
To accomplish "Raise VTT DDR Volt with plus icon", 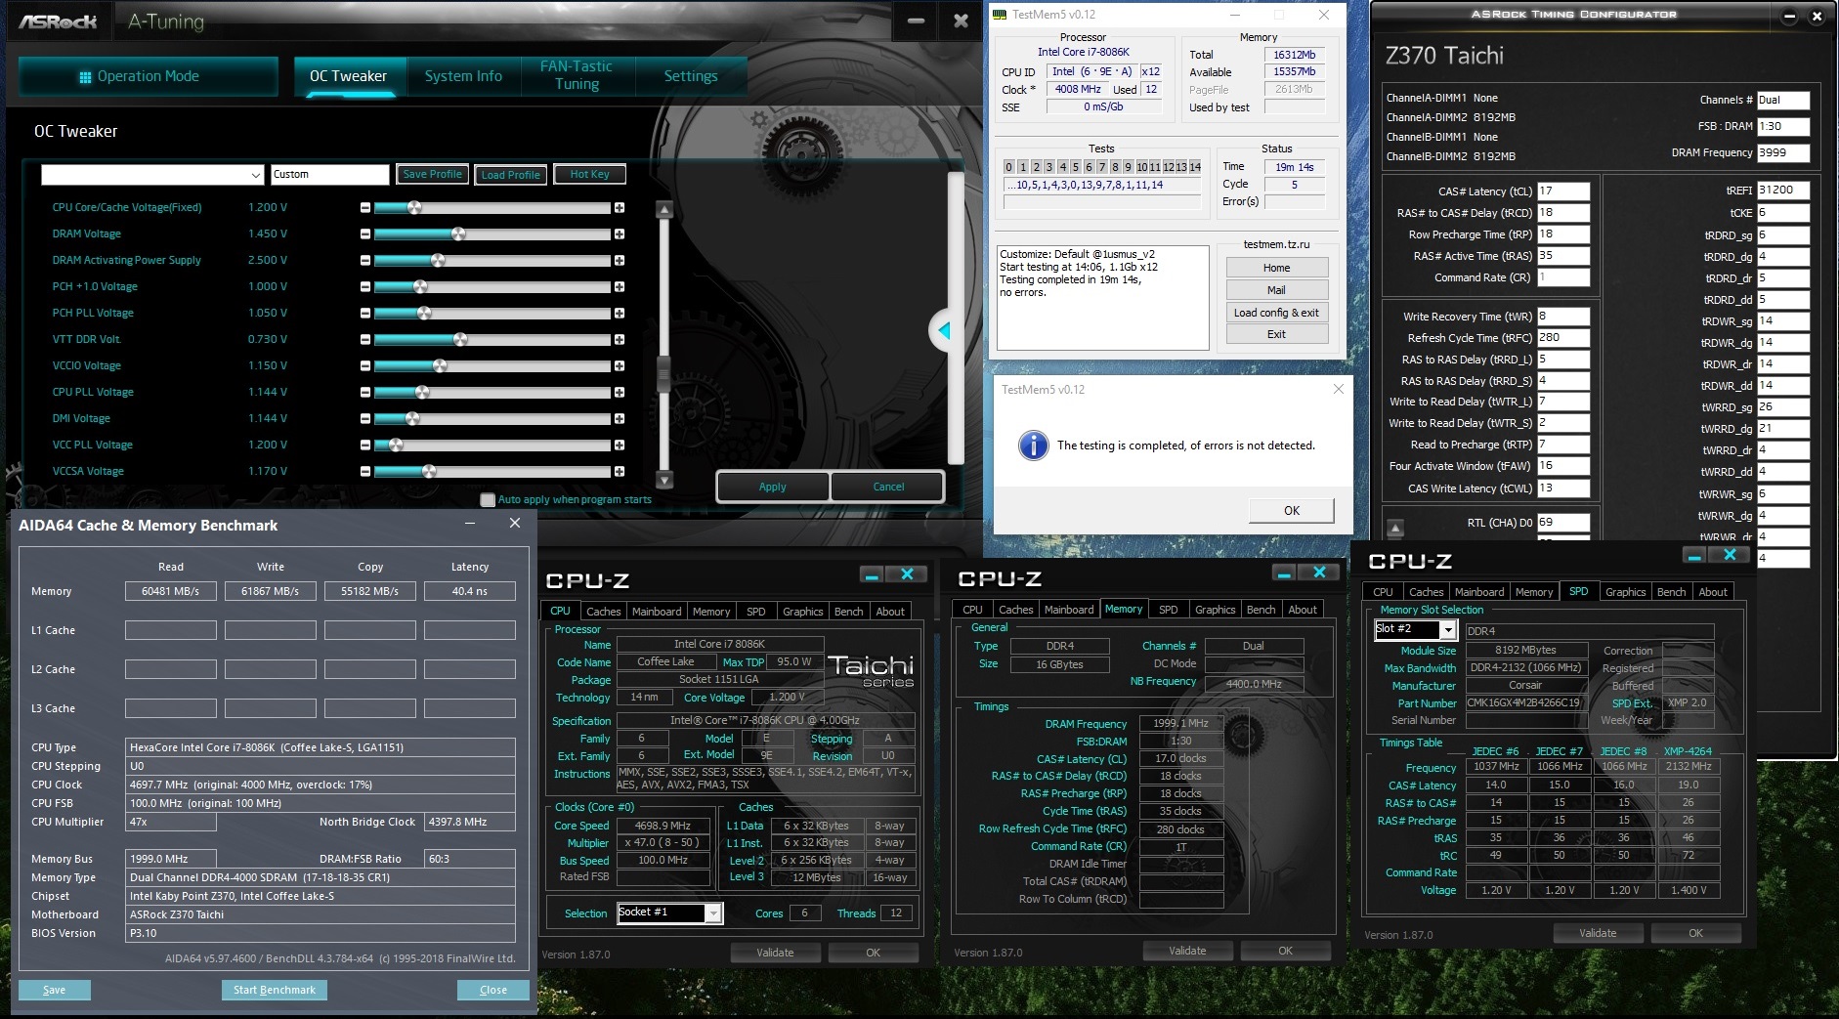I will [x=620, y=340].
